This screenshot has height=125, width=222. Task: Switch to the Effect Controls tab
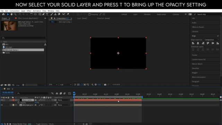click(28, 18)
